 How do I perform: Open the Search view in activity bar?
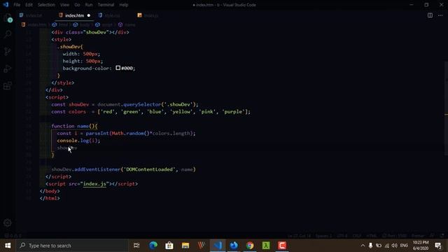(x=8, y=34)
